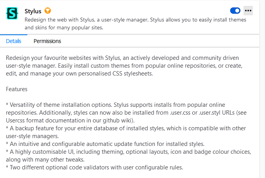
Task: Open the three-dot more options menu
Action: point(248,11)
